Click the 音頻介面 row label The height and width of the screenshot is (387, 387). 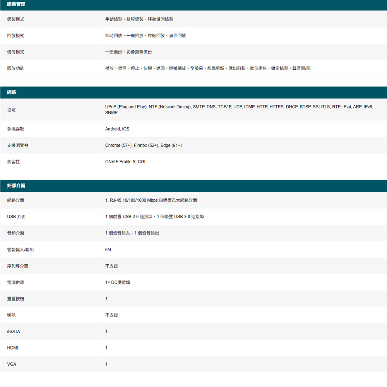pyautogui.click(x=15, y=233)
